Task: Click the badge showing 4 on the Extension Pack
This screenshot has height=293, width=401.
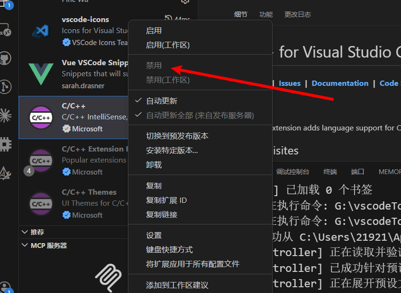Action: (x=29, y=171)
